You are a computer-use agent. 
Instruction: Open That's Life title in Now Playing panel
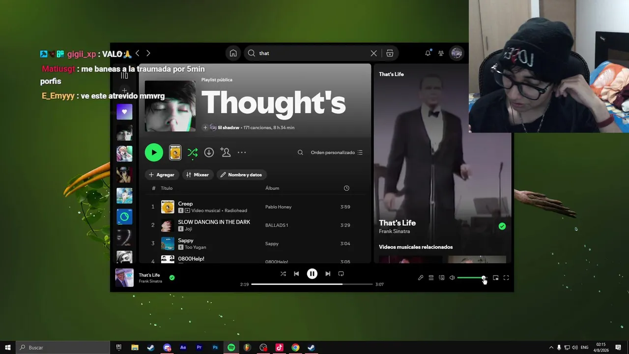point(398,223)
